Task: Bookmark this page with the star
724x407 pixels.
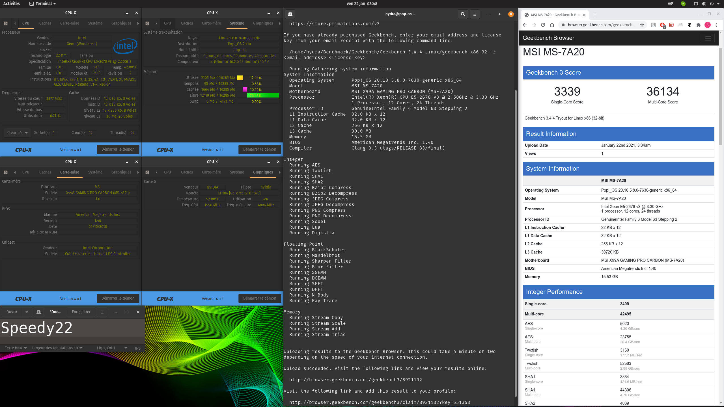Action: click(642, 25)
